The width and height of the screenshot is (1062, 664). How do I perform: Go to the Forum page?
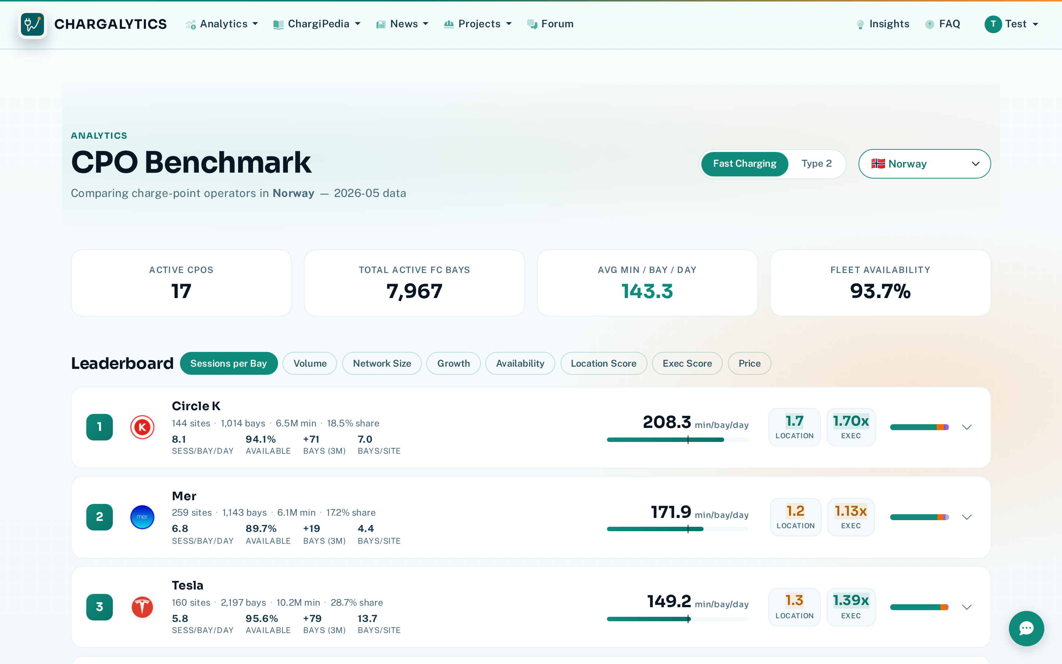[x=550, y=24]
